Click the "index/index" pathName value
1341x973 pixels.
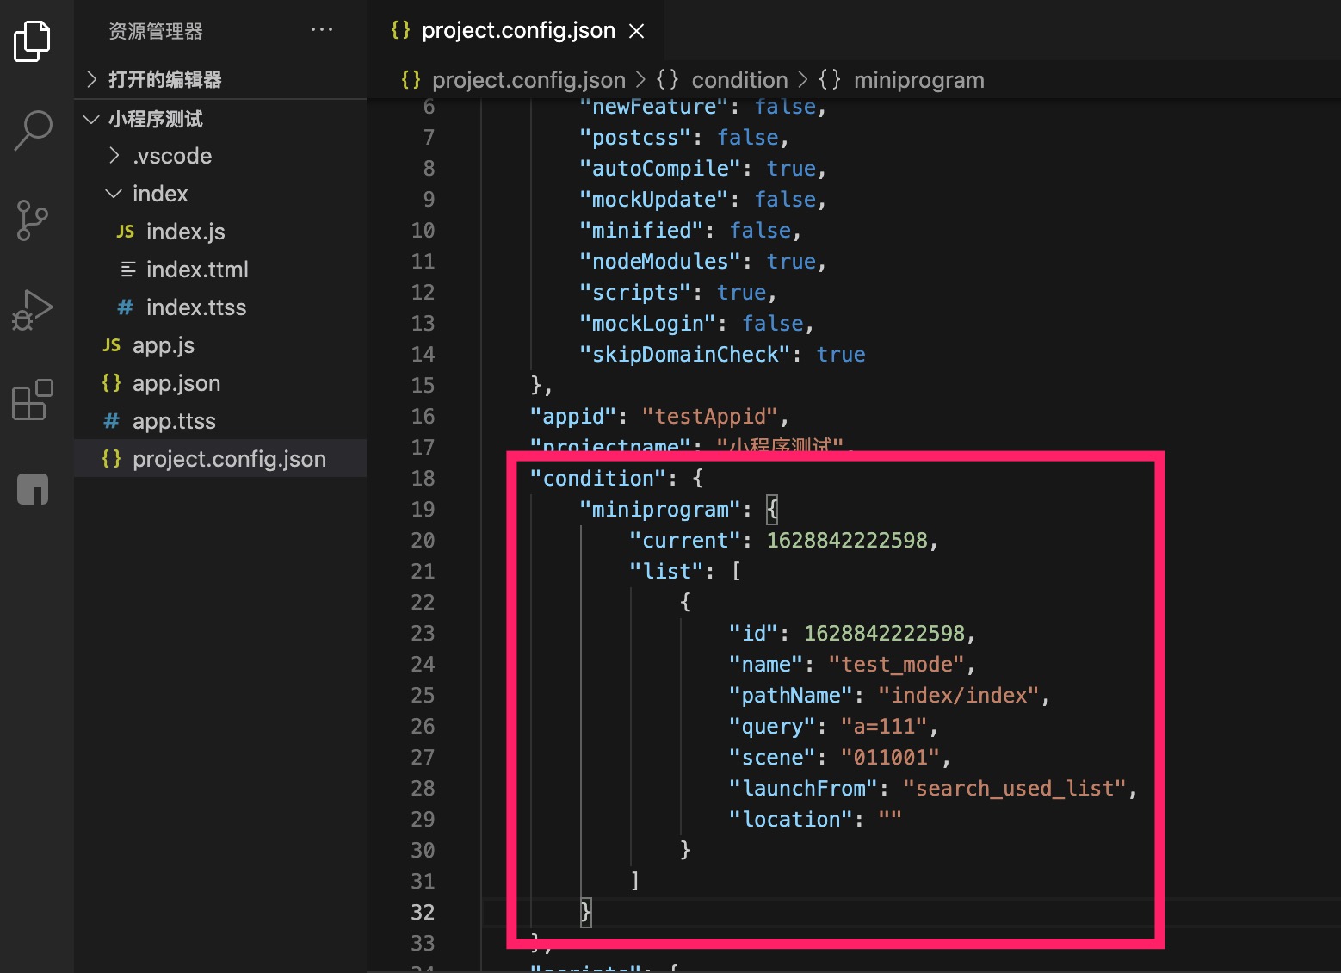click(958, 696)
